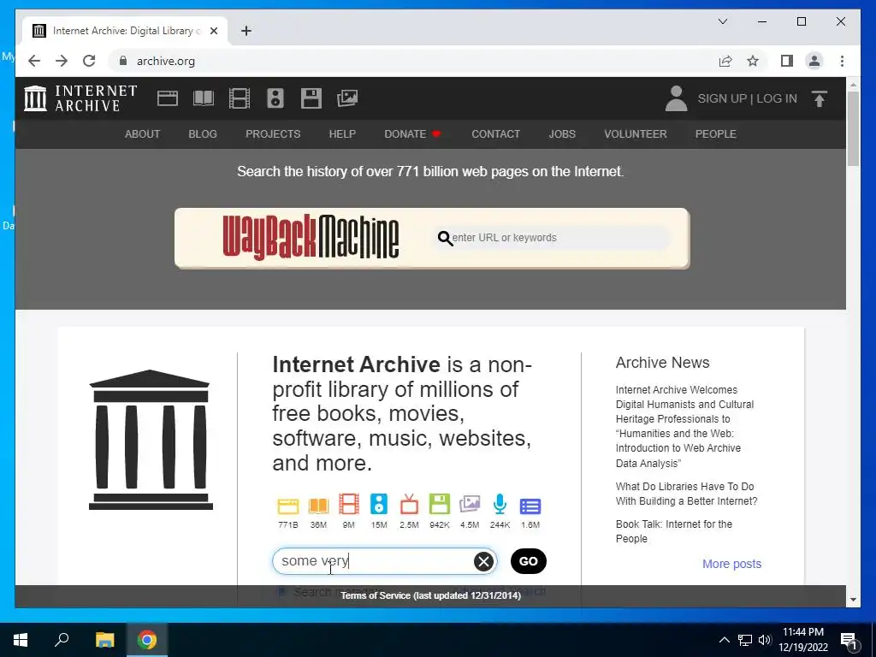
Task: Open the VOLUNTEER menu item
Action: coord(636,134)
